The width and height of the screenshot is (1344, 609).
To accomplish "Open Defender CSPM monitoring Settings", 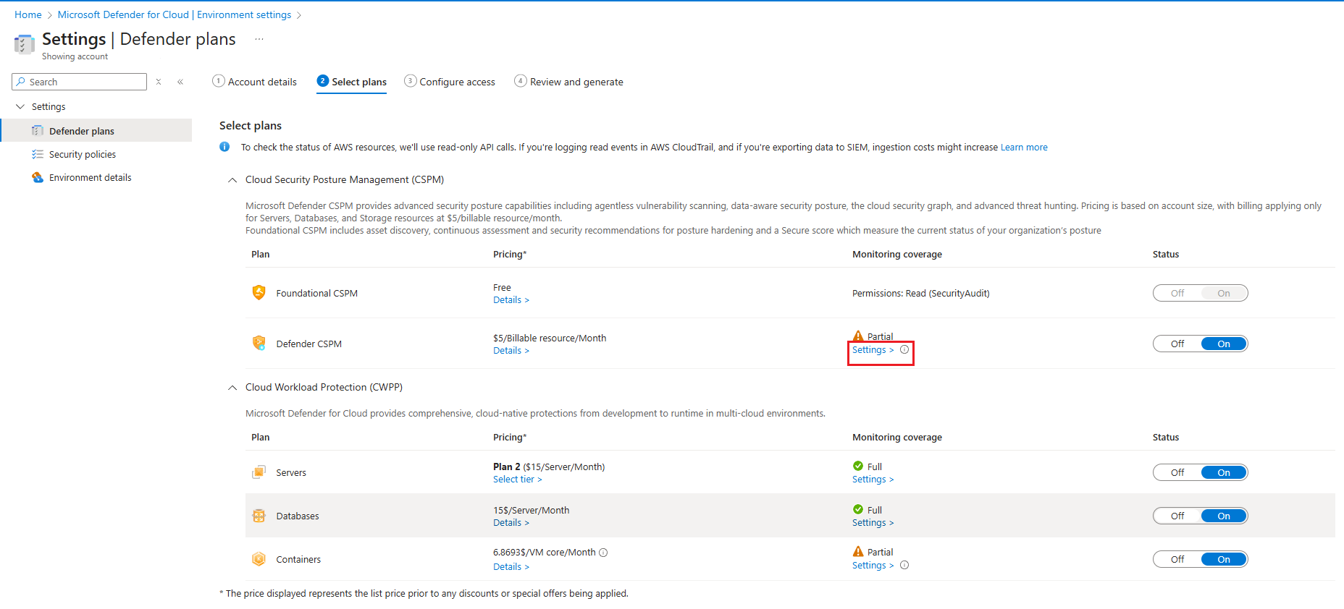I will pos(873,350).
